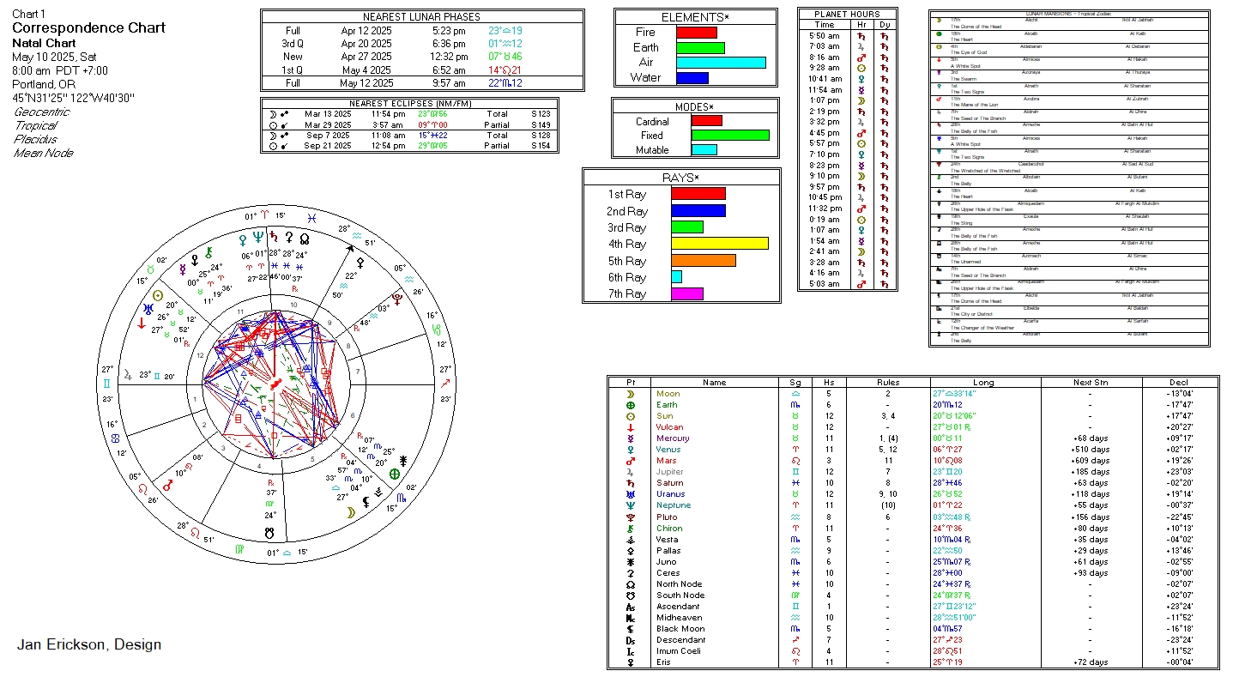
Task: Select the Saturn glyph in the planet table
Action: pyautogui.click(x=631, y=483)
